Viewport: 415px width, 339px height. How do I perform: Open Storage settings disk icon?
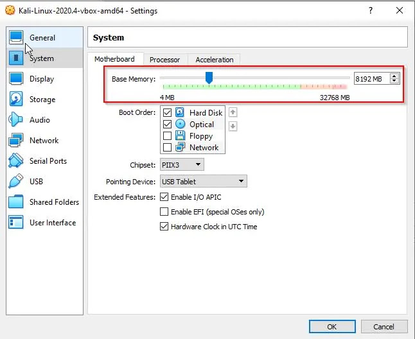[x=16, y=99]
